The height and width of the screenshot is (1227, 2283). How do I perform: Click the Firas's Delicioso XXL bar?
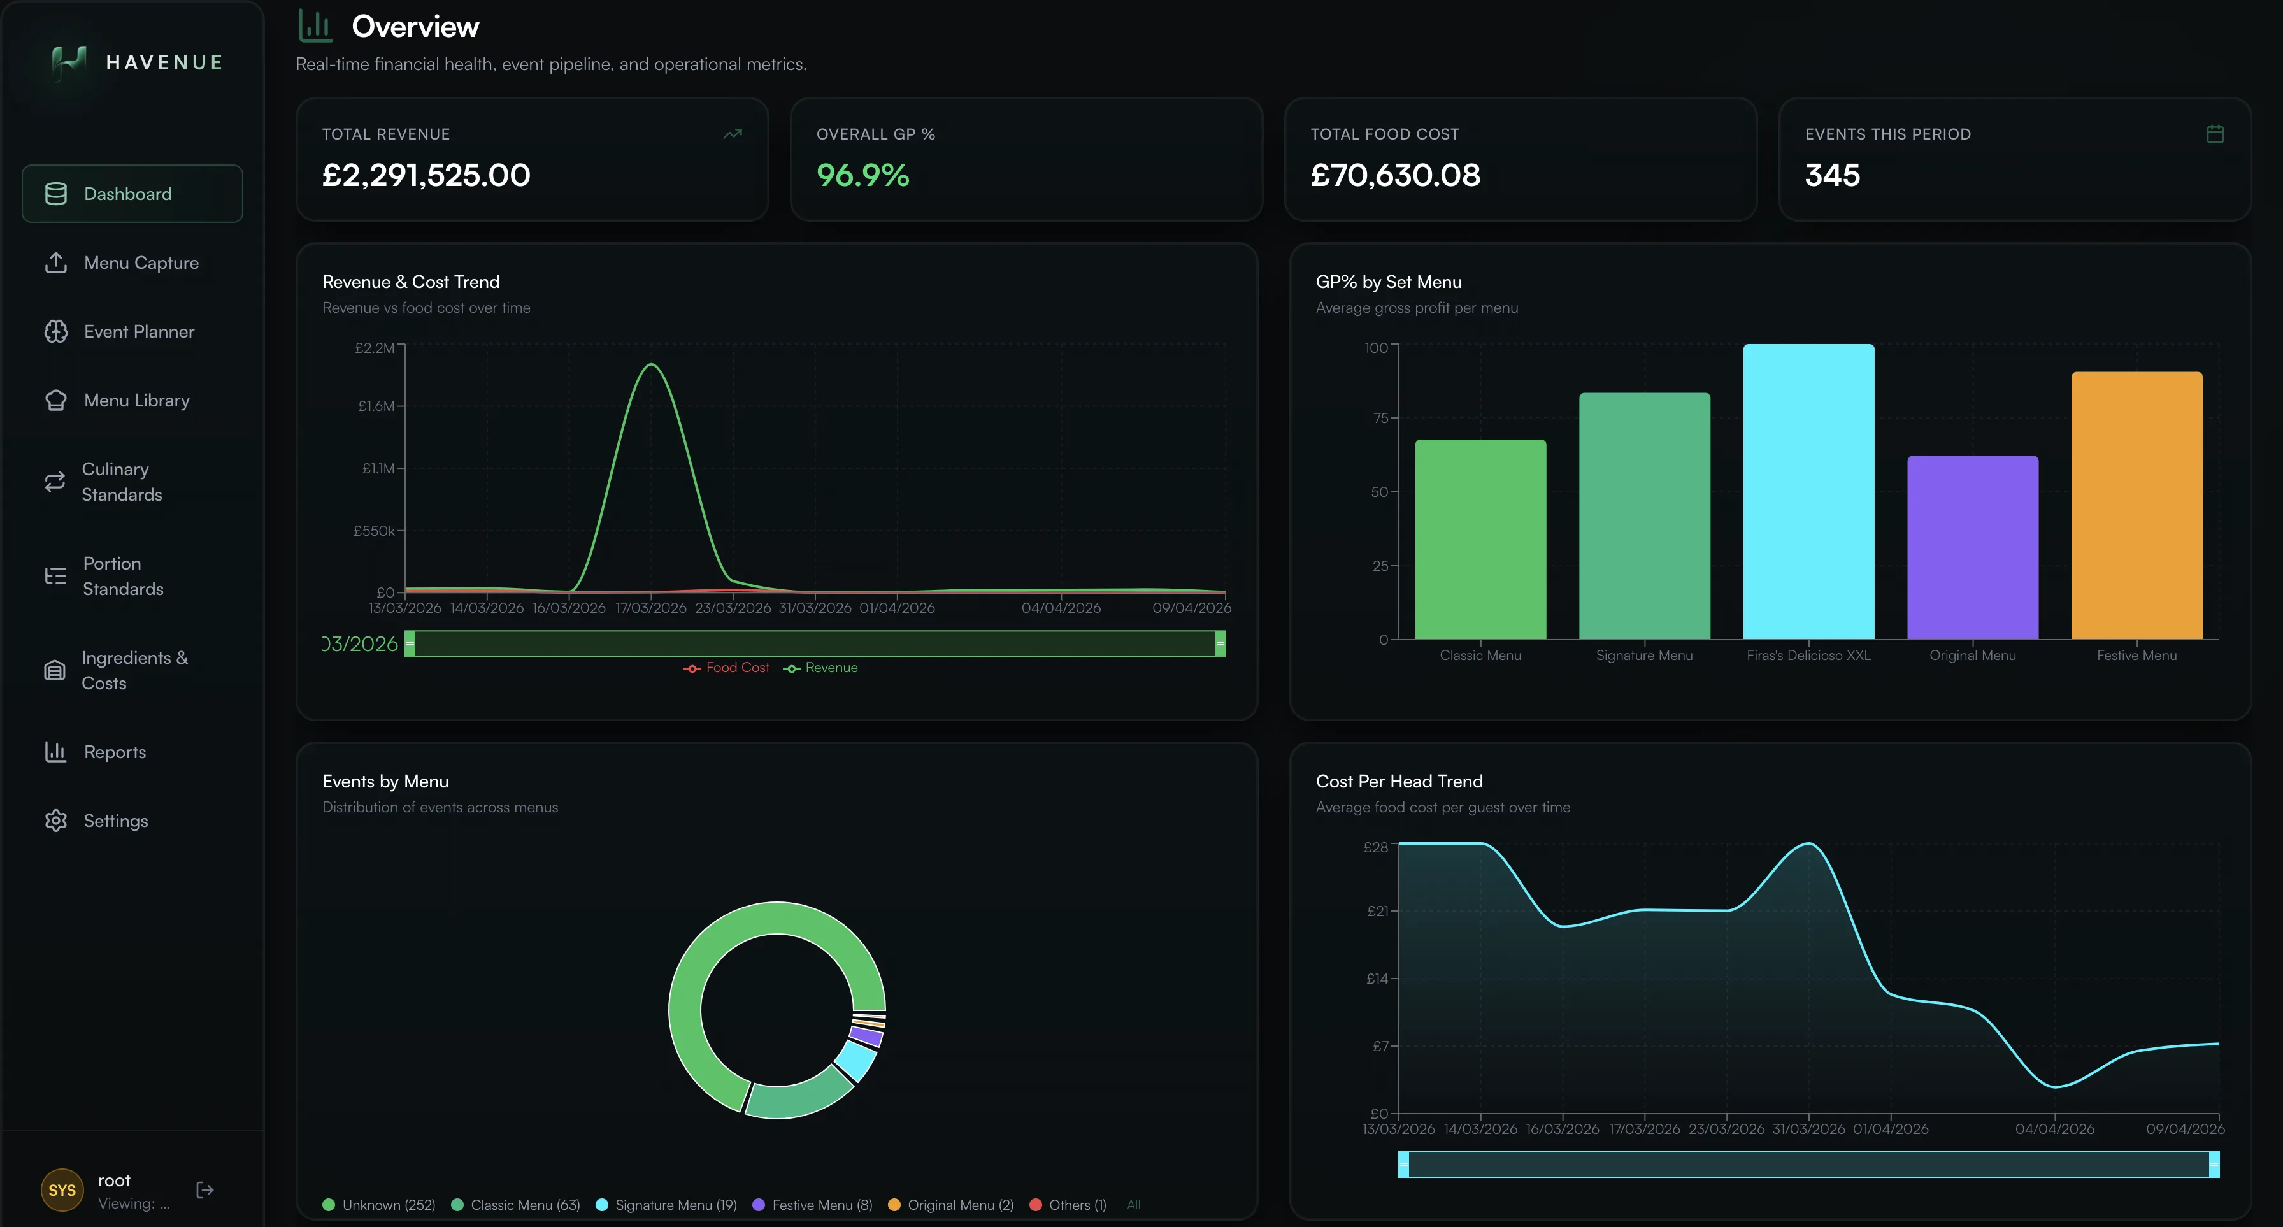1808,492
